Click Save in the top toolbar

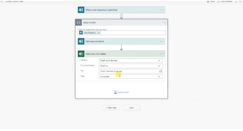(x=211, y=1)
